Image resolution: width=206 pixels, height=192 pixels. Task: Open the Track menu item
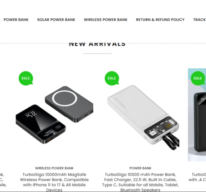199,20
